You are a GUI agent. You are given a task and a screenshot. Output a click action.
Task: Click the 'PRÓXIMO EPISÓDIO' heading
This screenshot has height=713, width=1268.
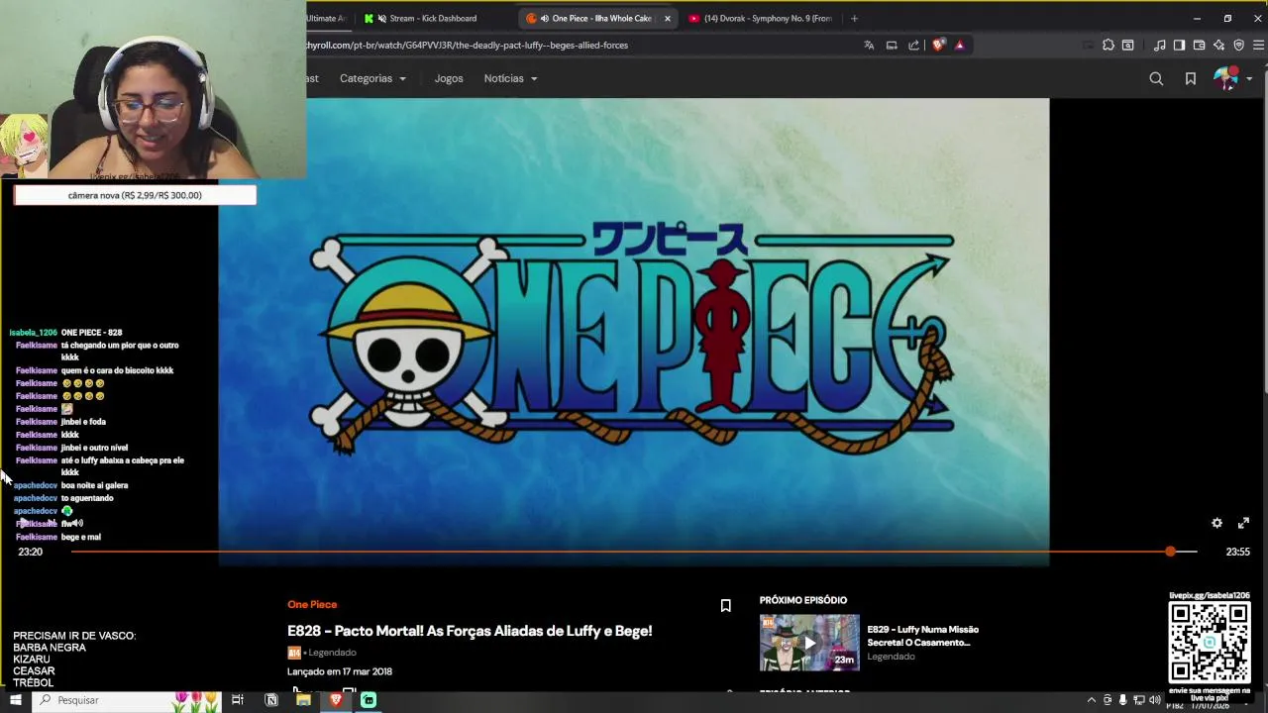(x=803, y=600)
